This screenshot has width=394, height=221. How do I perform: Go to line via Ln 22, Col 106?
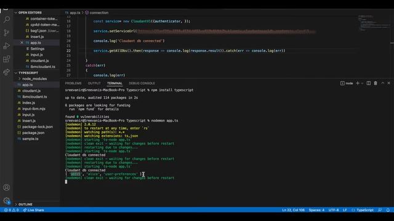pos(293,210)
